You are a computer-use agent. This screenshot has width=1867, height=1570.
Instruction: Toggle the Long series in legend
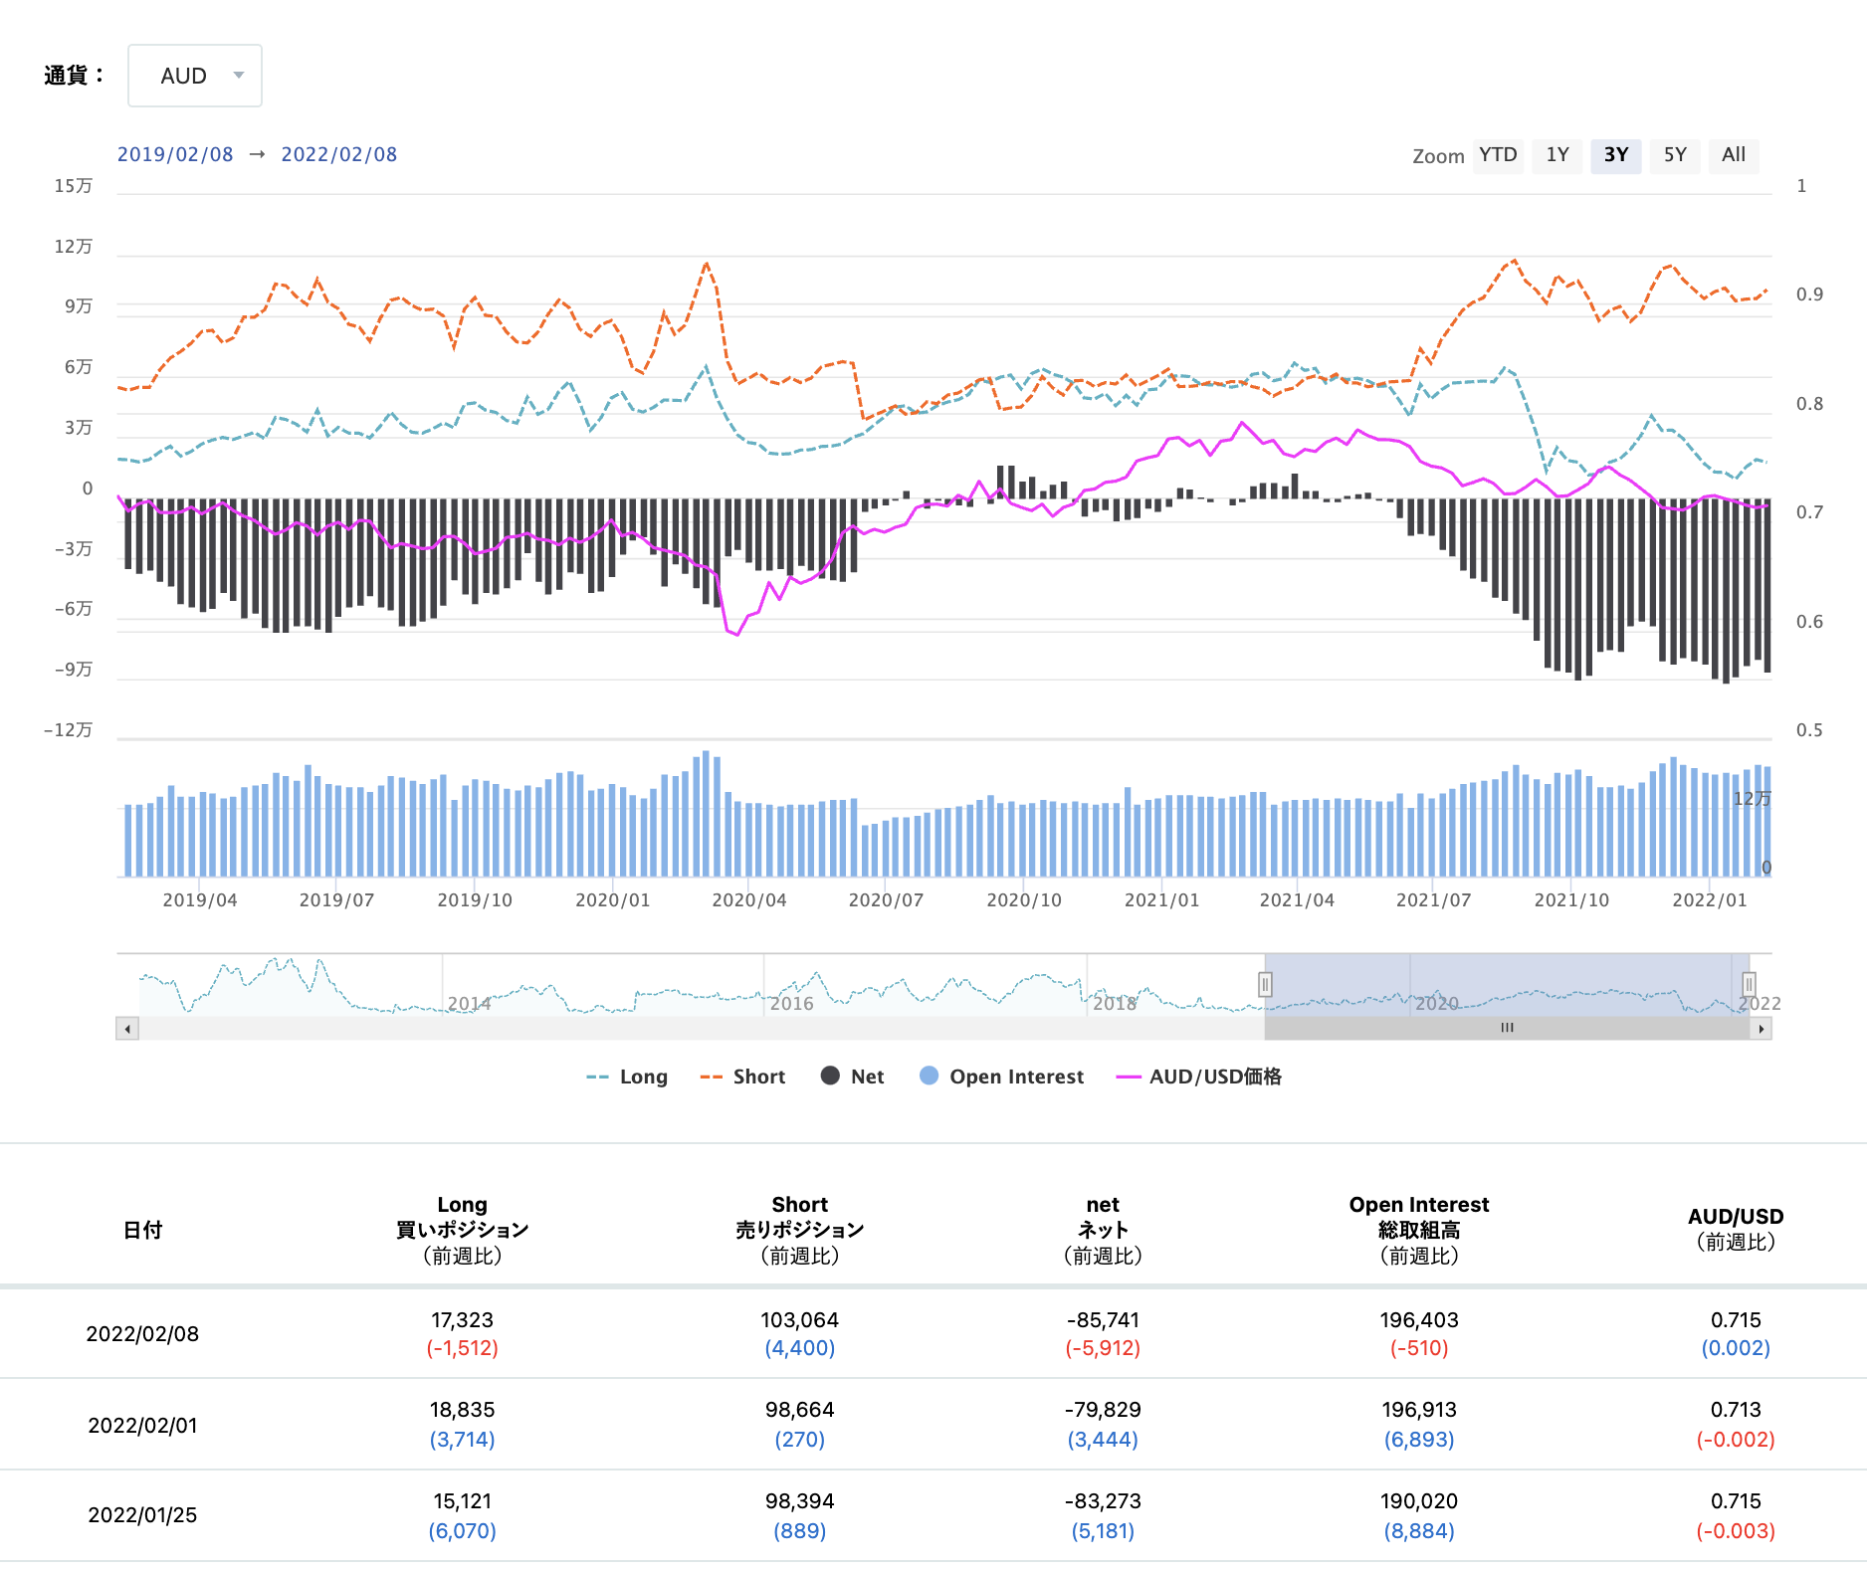(627, 1077)
